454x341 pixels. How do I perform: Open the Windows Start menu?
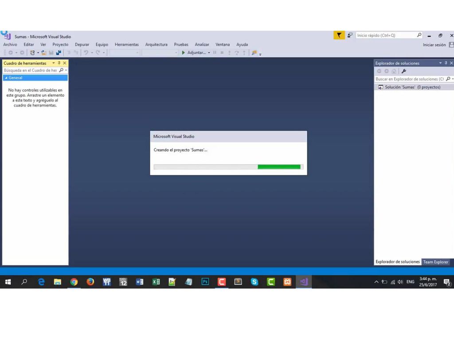[x=8, y=282]
